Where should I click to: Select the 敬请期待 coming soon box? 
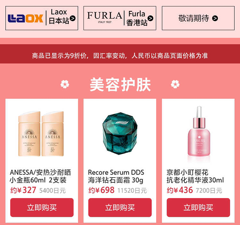click(198, 18)
